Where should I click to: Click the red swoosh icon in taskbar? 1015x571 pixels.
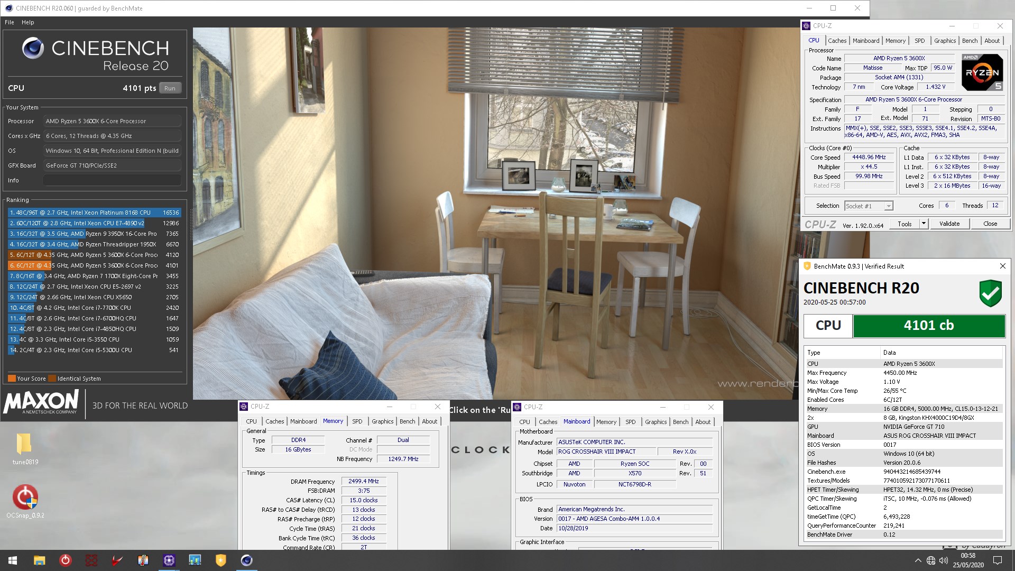tap(117, 560)
